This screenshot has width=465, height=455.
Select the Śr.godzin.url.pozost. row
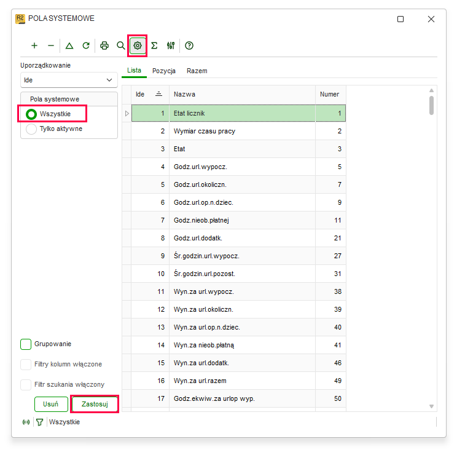click(238, 274)
